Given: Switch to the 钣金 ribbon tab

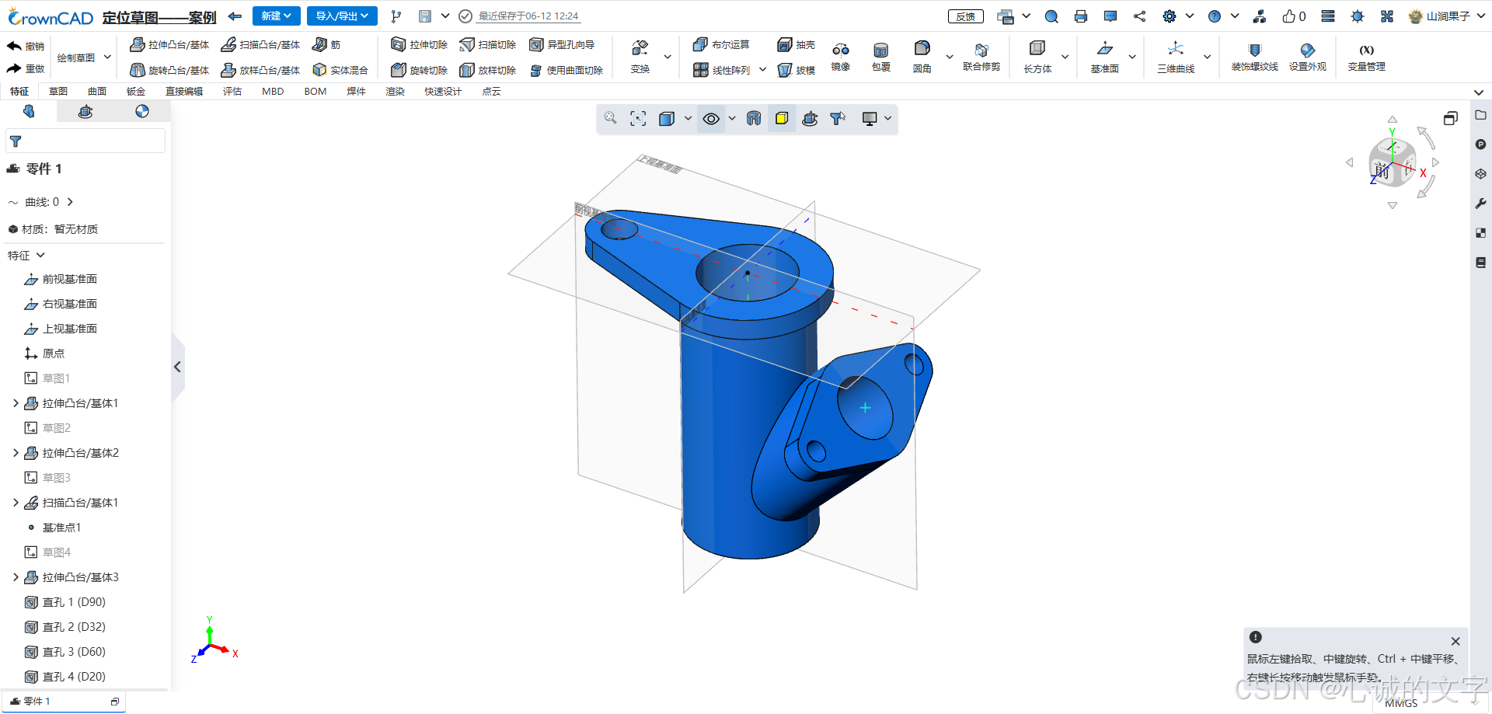Looking at the screenshot, I should [x=136, y=91].
